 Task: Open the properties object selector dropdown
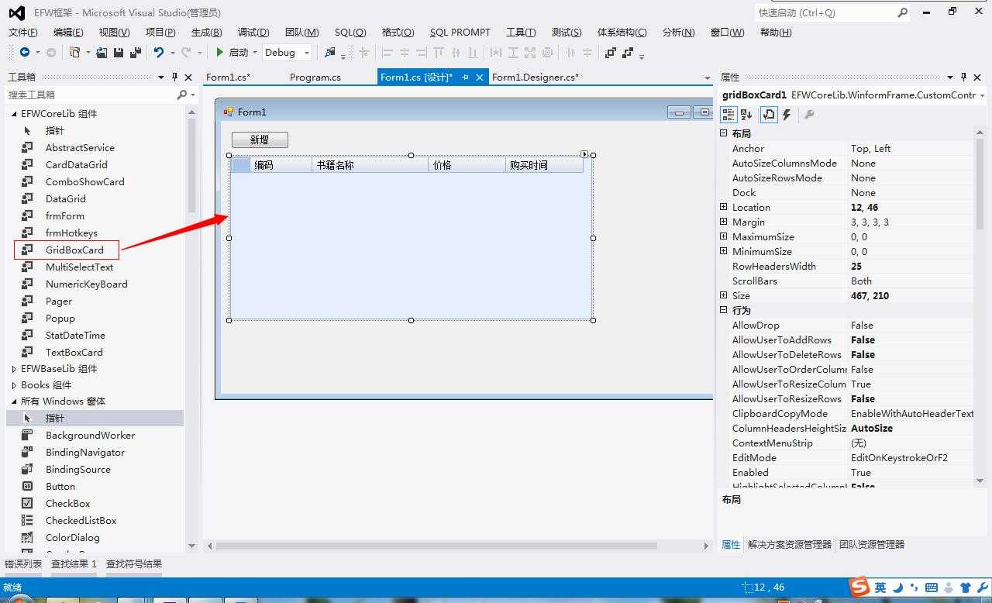click(983, 95)
